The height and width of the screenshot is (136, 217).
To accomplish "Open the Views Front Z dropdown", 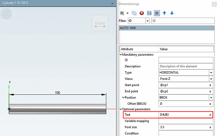I will [211, 79].
